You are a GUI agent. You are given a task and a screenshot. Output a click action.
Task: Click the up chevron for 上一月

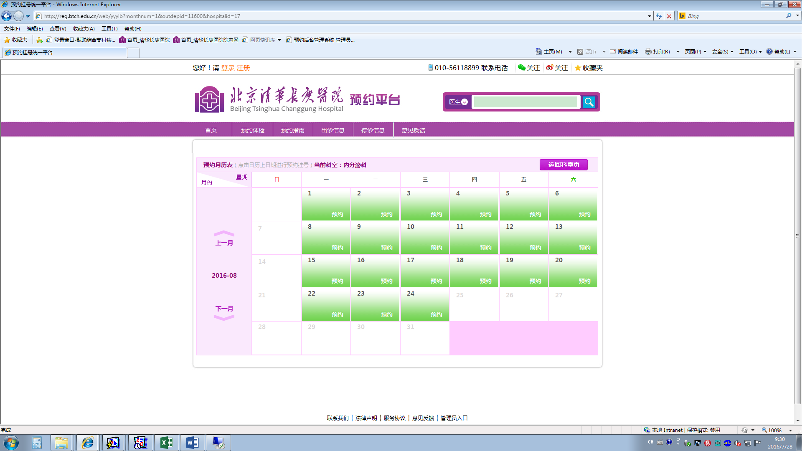tap(224, 233)
